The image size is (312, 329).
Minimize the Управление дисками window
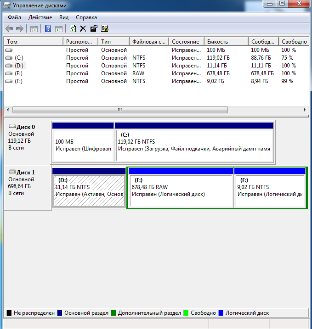[270, 4]
